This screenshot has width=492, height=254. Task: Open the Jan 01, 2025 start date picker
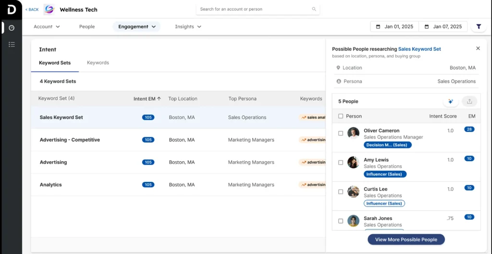(394, 27)
